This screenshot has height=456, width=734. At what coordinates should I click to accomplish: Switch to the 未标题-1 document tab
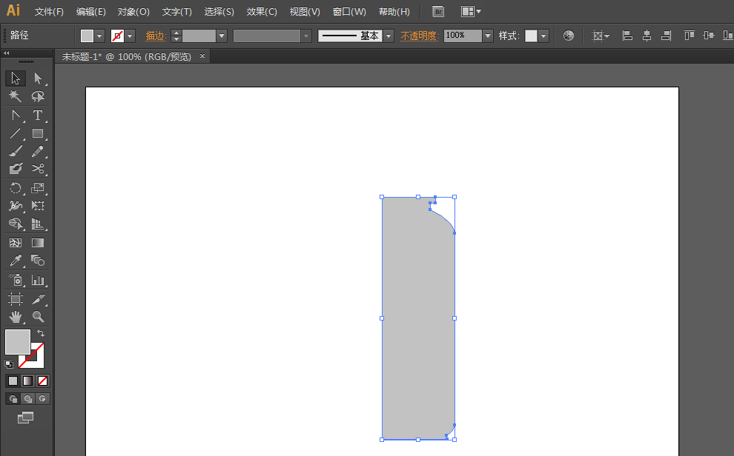pyautogui.click(x=127, y=56)
